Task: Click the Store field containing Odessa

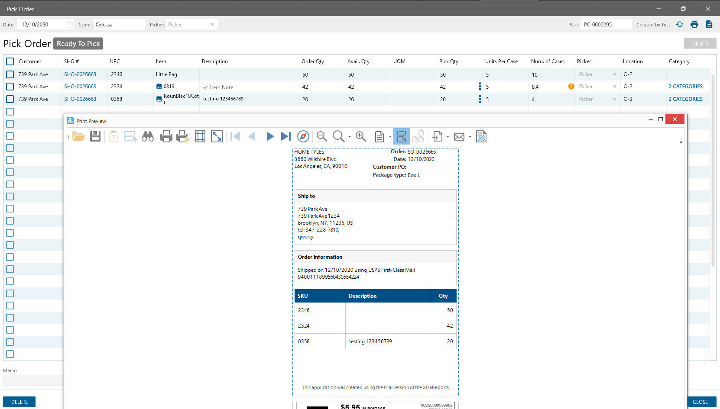Action: click(x=119, y=25)
